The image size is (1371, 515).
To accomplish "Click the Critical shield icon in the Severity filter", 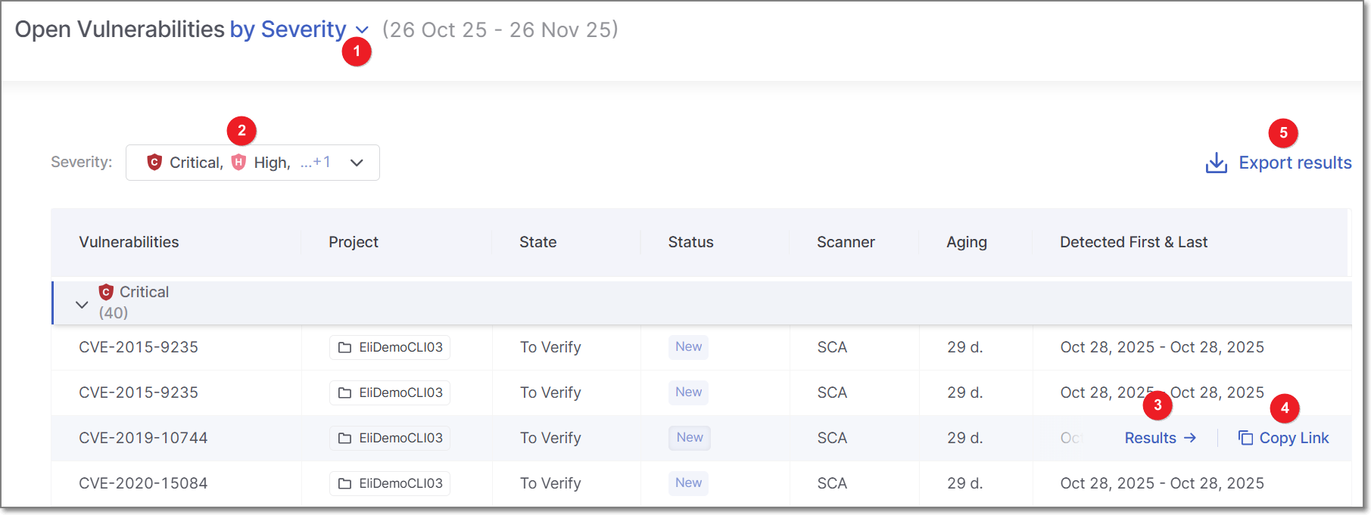I will point(154,162).
